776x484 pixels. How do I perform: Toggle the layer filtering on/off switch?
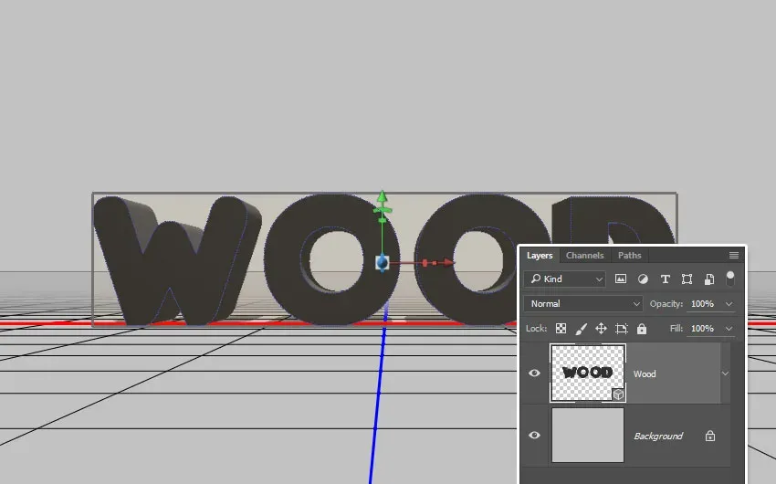pos(730,279)
